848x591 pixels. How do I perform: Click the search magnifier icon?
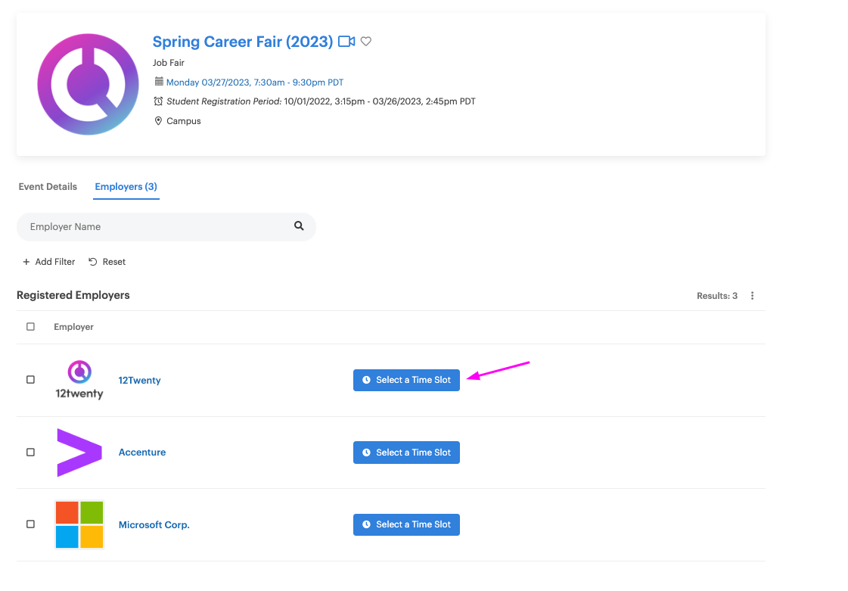click(299, 226)
